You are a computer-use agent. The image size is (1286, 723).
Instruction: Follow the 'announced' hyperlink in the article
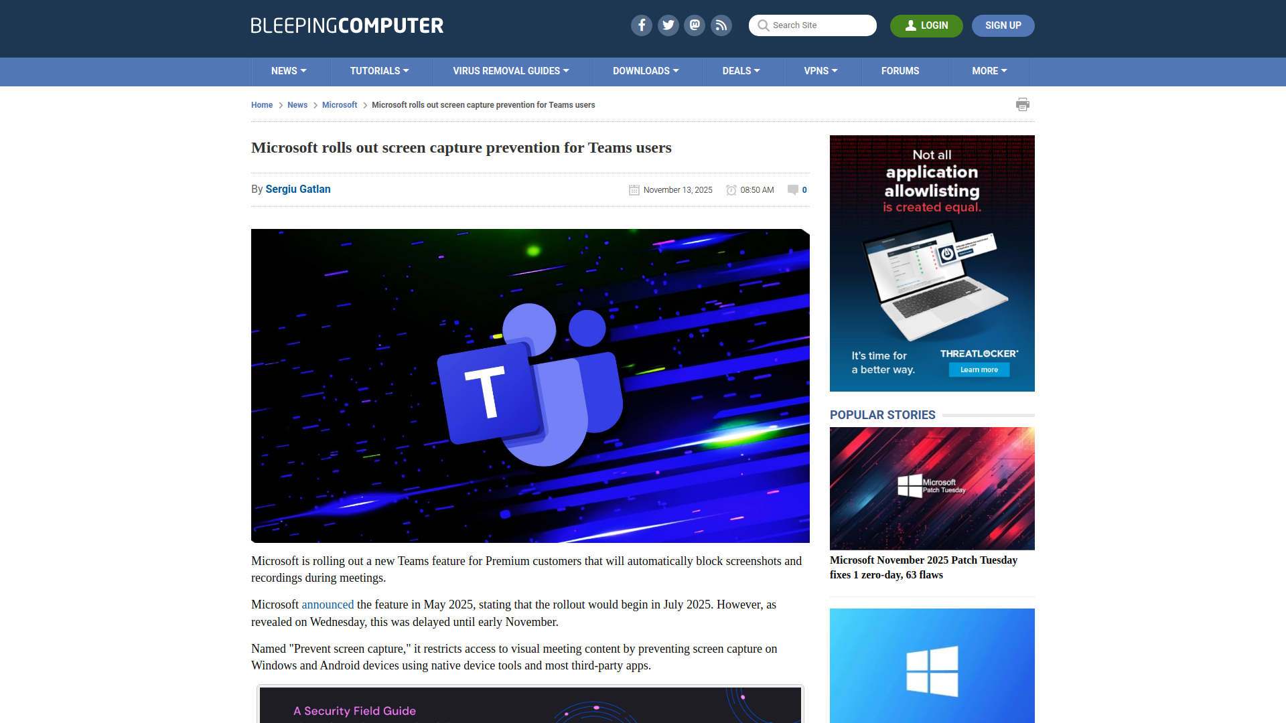click(328, 604)
